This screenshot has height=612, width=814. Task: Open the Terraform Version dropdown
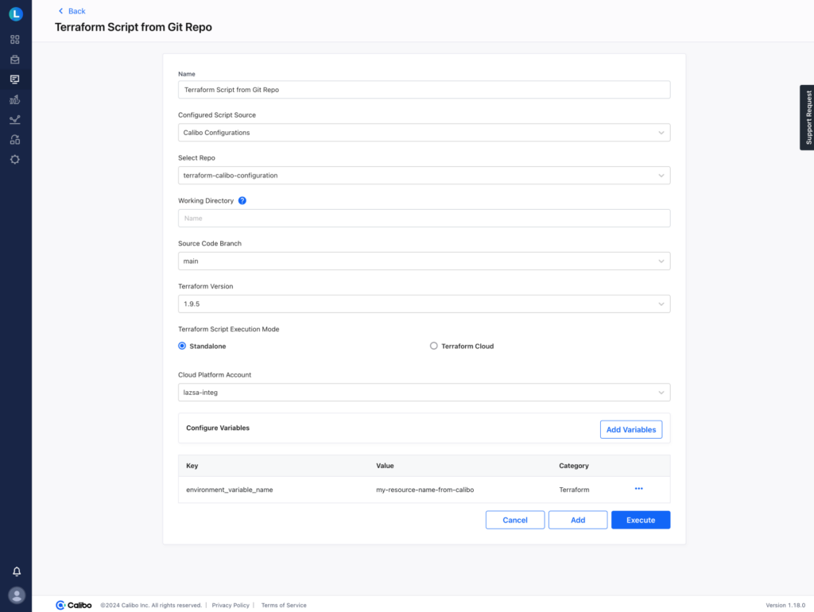(x=424, y=304)
